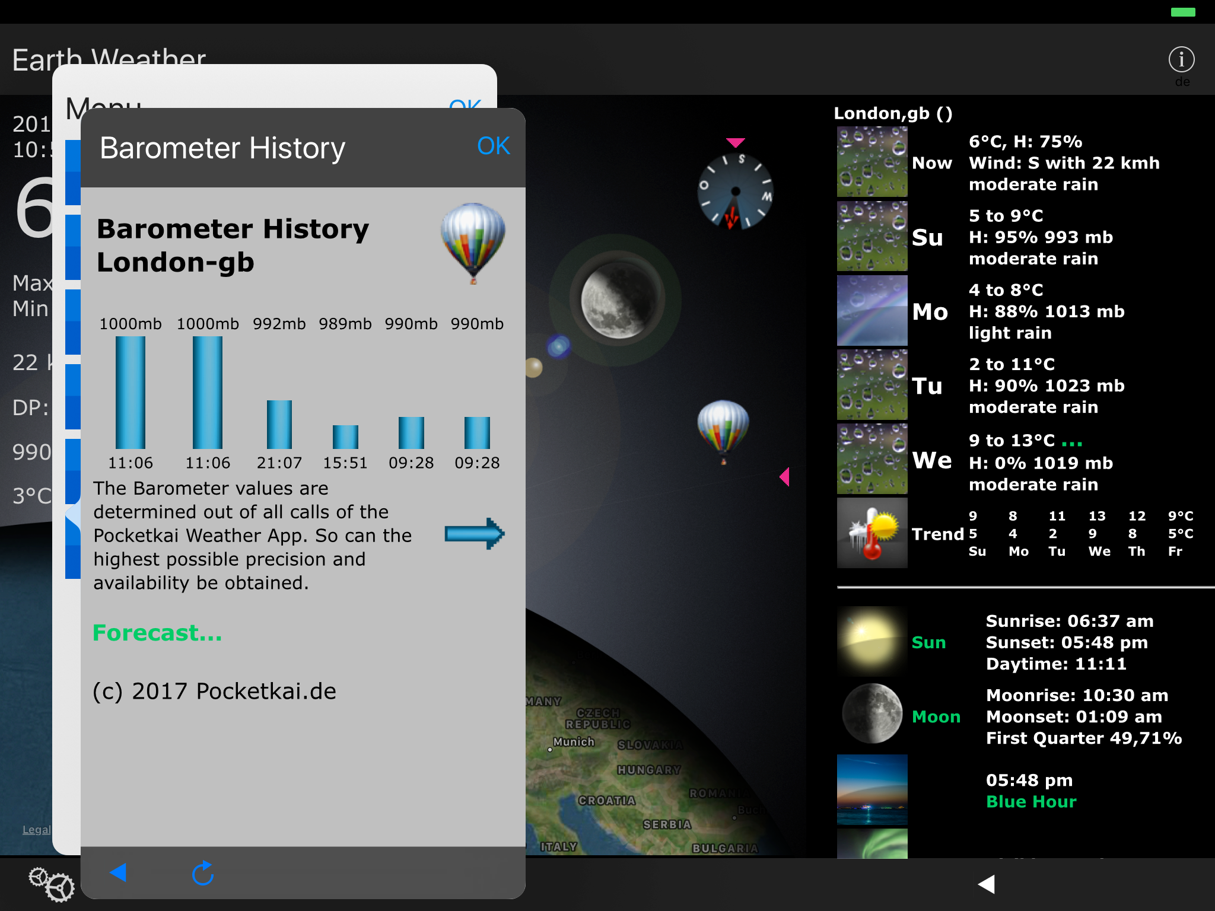Tap the hot air balloon on the map
This screenshot has width=1215, height=911.
(723, 431)
